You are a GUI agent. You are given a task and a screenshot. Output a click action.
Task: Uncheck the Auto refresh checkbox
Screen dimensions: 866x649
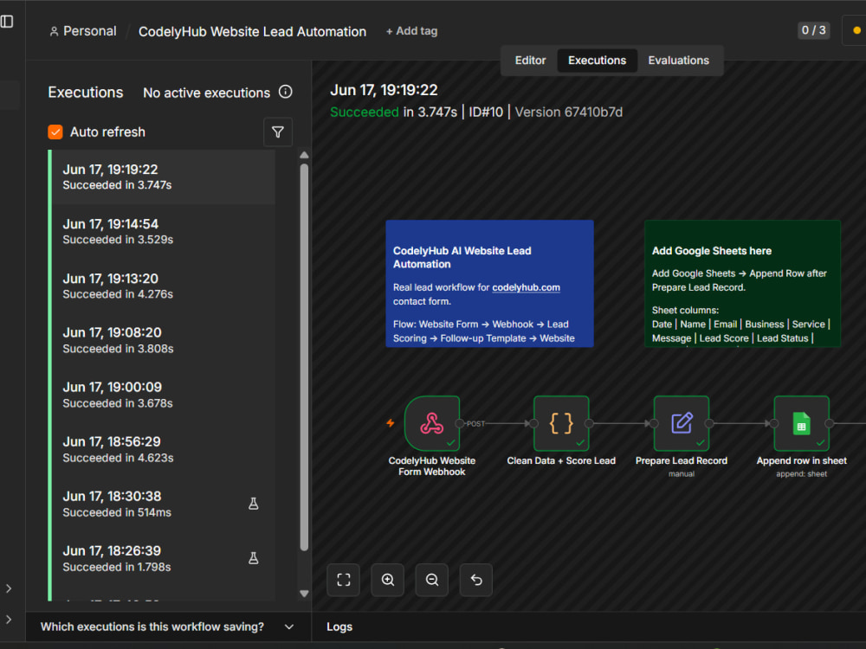pyautogui.click(x=55, y=132)
